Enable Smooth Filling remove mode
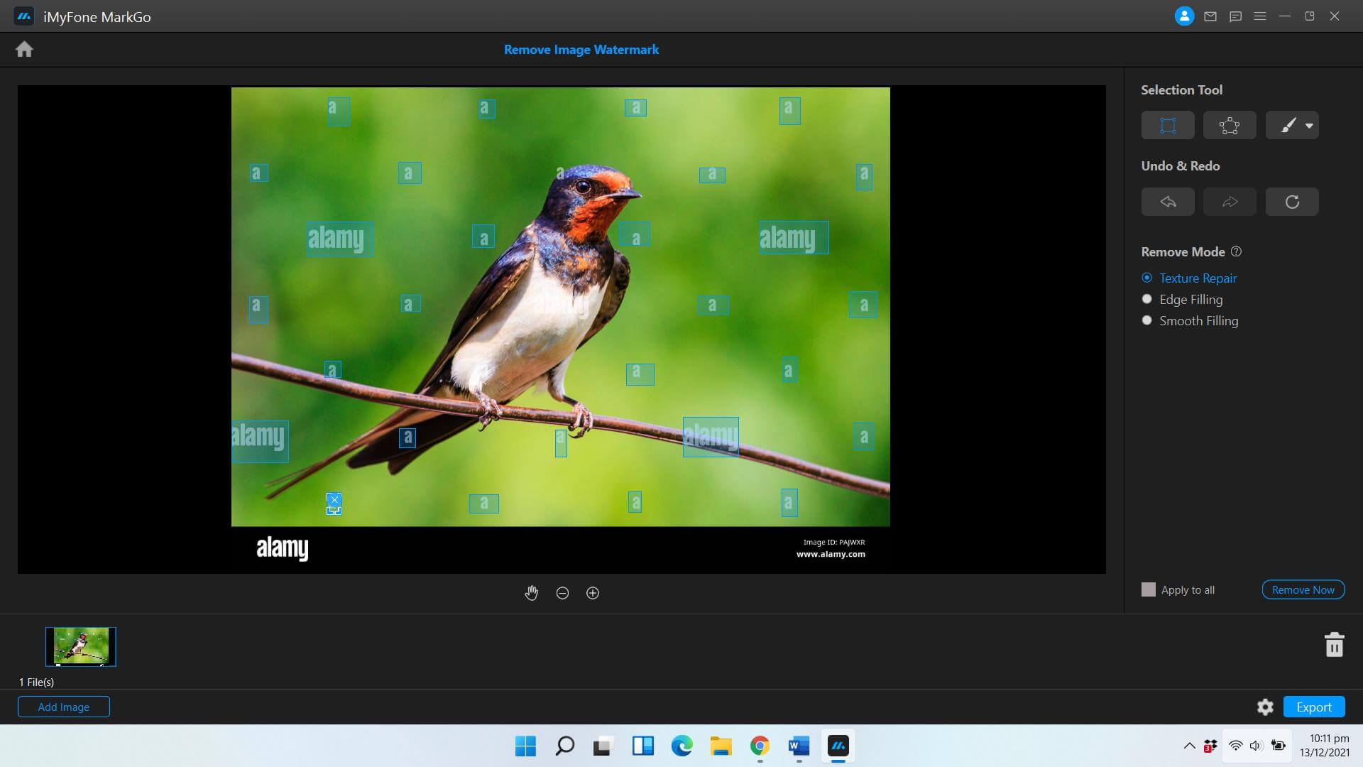1363x767 pixels. tap(1146, 320)
